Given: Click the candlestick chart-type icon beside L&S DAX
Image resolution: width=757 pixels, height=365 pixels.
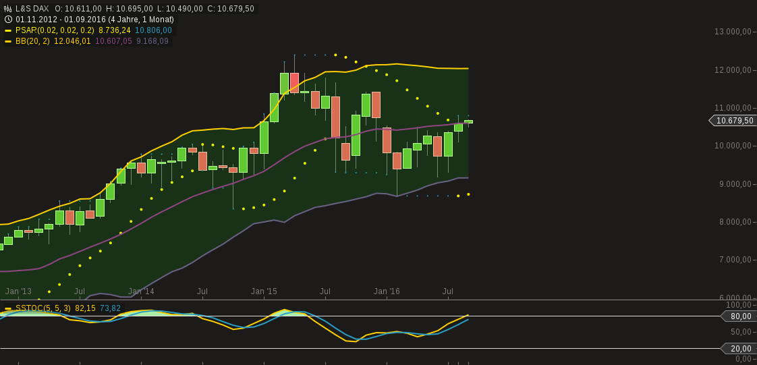Looking at the screenshot, I should [7, 9].
